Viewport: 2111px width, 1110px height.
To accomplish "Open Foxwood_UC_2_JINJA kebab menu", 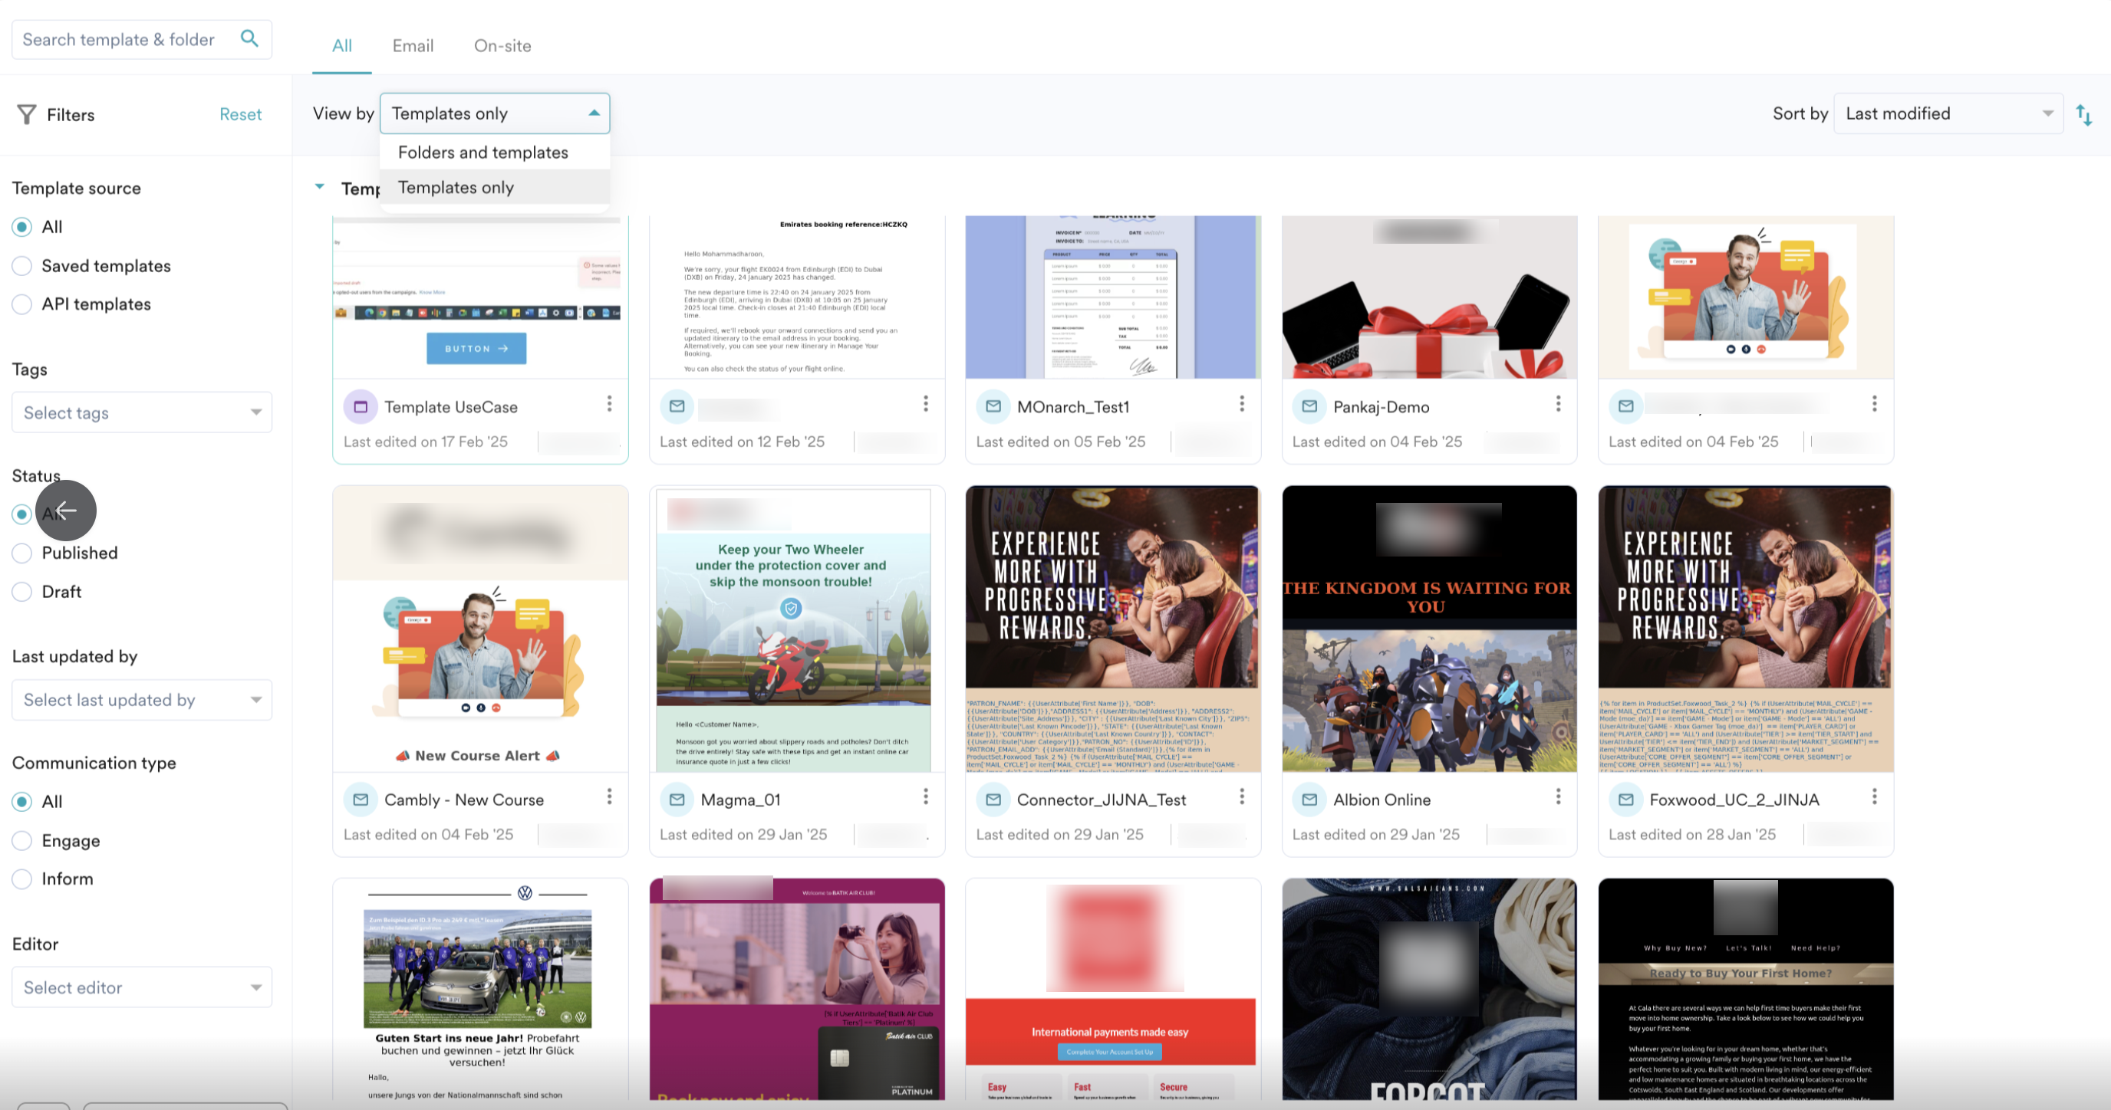I will (x=1873, y=796).
